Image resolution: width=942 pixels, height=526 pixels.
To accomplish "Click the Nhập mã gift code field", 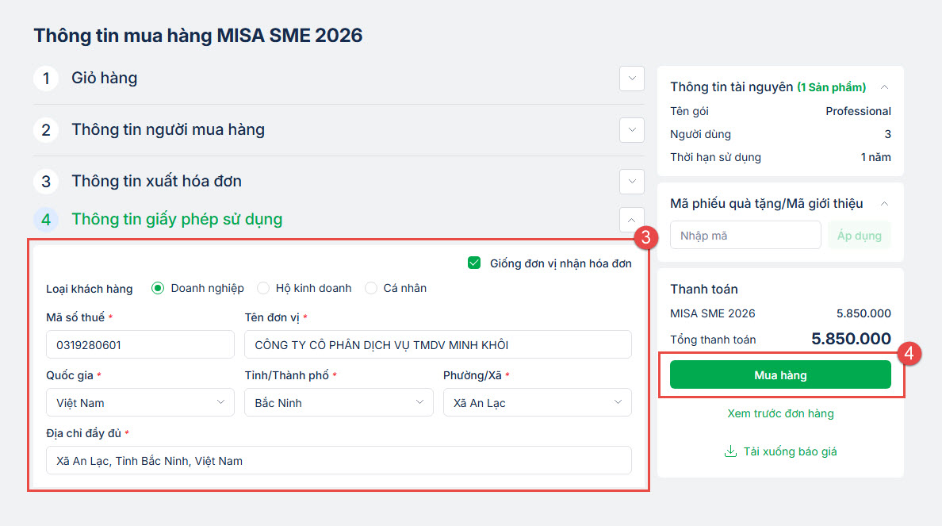I will tap(745, 236).
